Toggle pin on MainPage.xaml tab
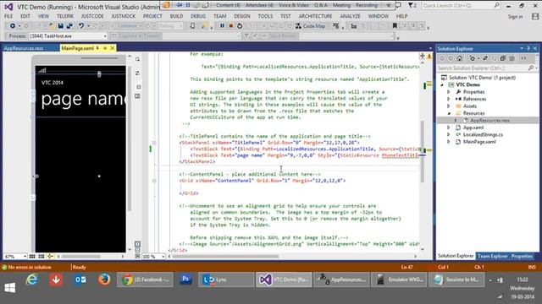542x304 pixels. coord(97,48)
